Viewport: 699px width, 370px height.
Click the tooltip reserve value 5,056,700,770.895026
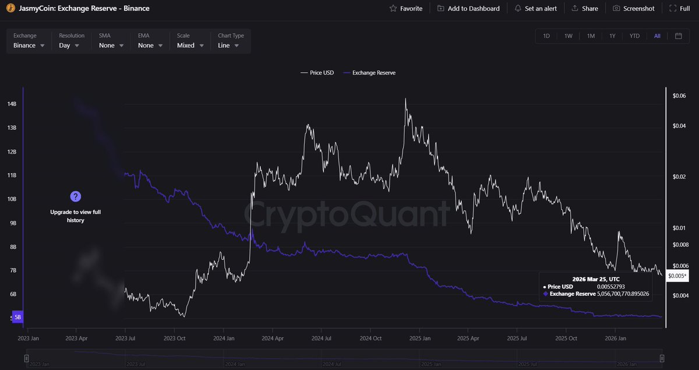(623, 294)
